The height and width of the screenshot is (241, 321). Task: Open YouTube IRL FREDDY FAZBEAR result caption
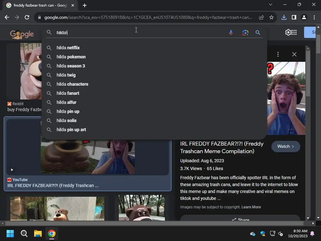[53, 185]
